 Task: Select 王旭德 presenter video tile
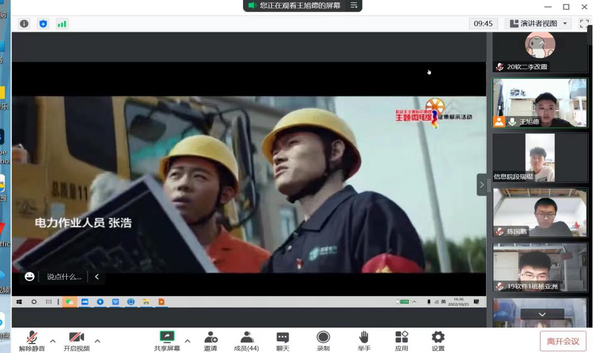tap(540, 103)
